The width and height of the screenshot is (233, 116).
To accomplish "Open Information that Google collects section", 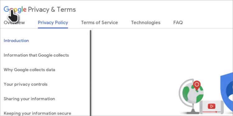I will click(x=36, y=55).
